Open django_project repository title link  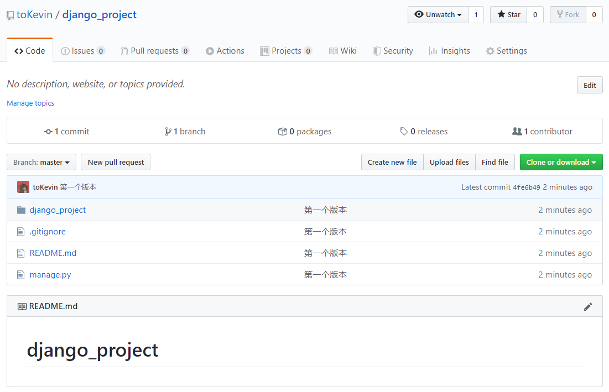point(100,15)
